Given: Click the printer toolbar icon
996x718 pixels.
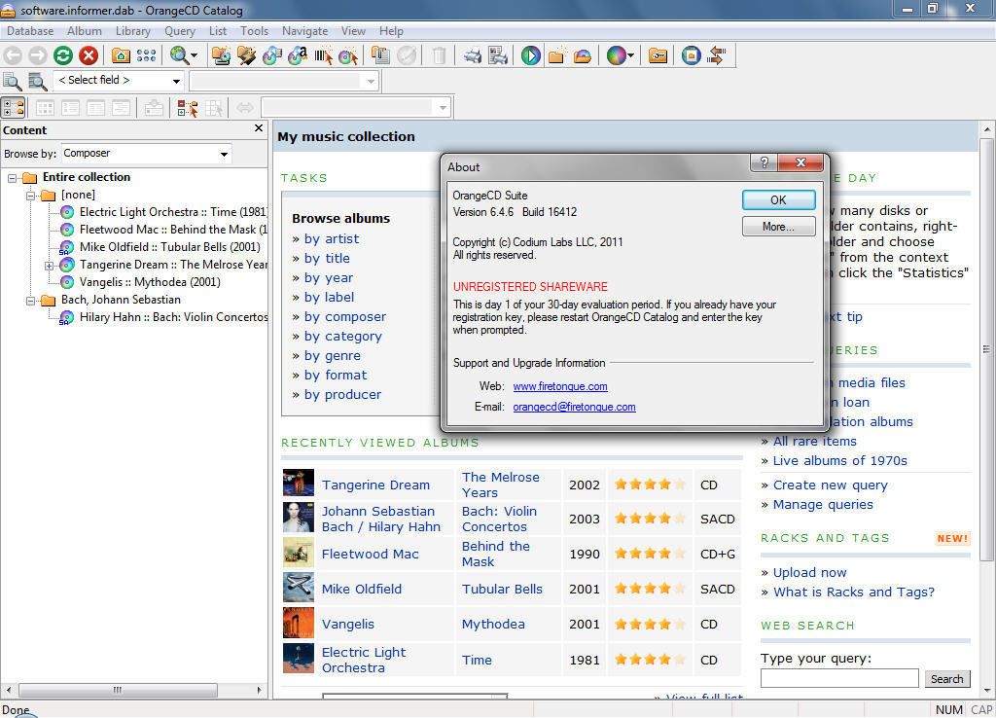Looking at the screenshot, I should (473, 55).
